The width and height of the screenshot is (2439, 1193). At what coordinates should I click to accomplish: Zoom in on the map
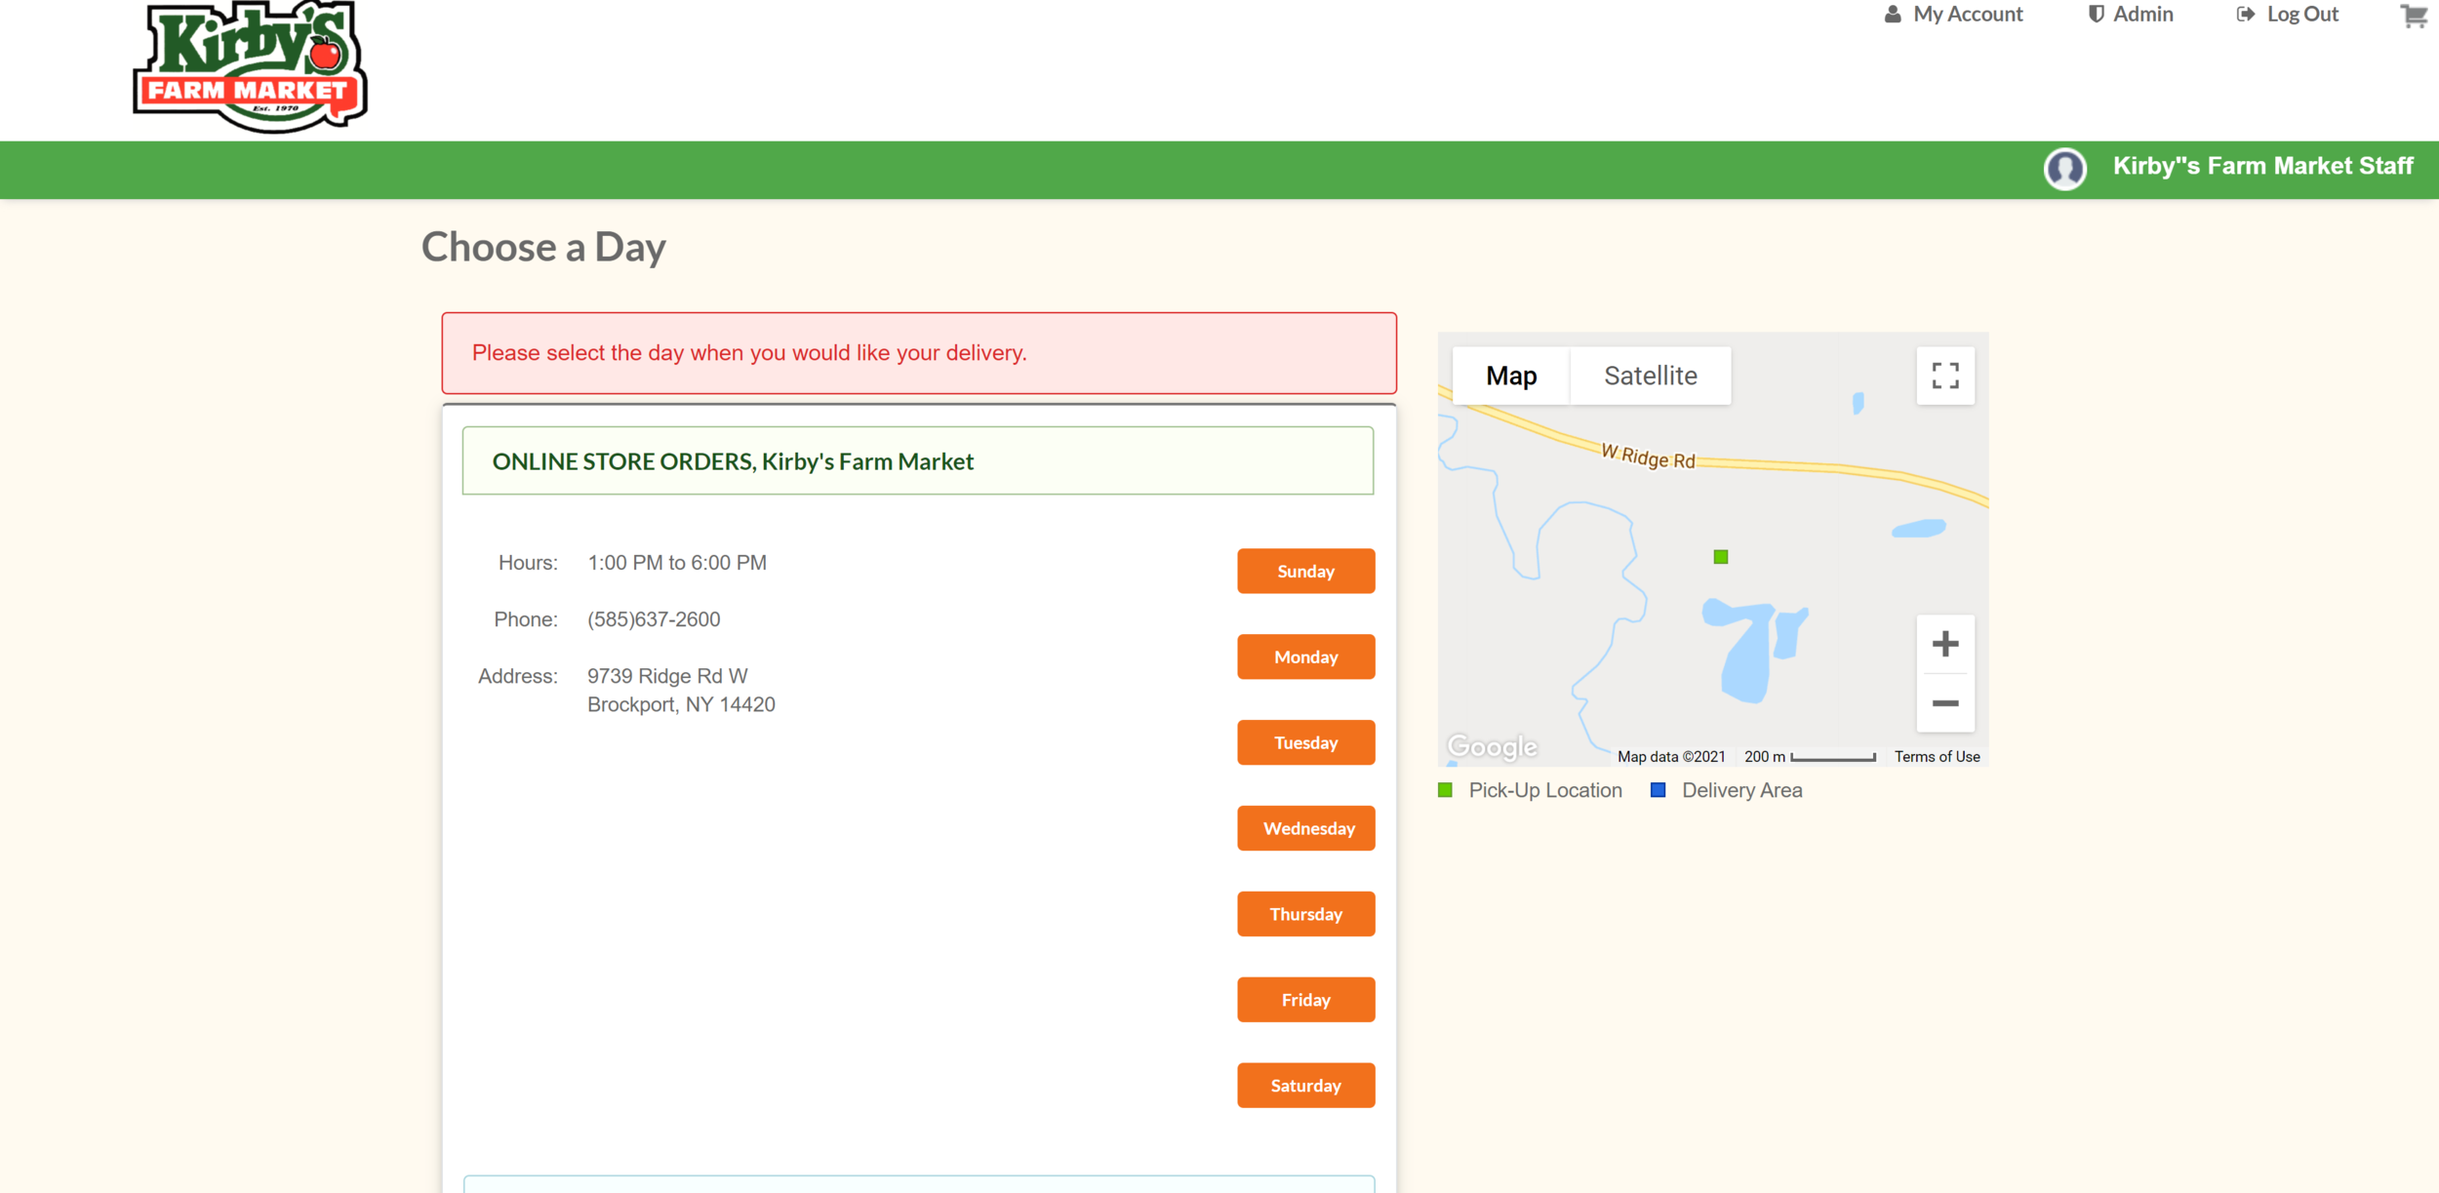point(1944,644)
